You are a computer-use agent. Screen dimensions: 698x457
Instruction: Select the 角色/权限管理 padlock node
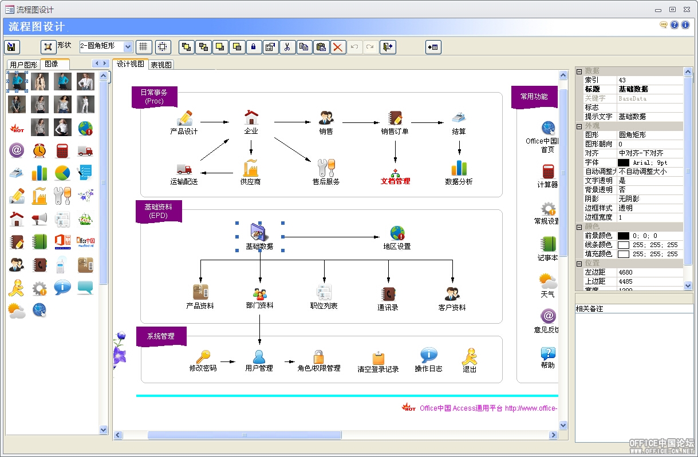tap(319, 361)
